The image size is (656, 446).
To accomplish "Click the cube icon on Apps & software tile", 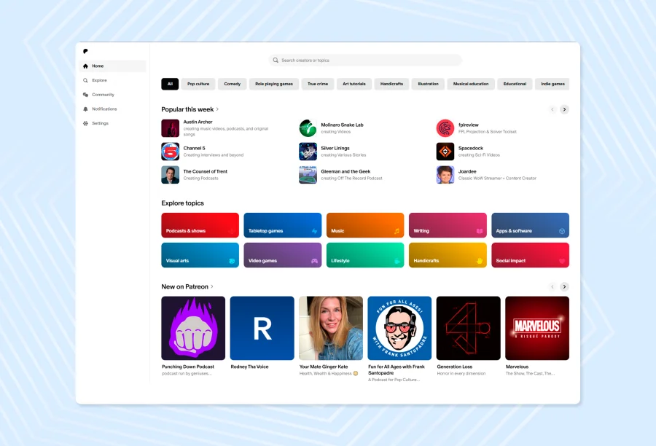I will 562,231.
